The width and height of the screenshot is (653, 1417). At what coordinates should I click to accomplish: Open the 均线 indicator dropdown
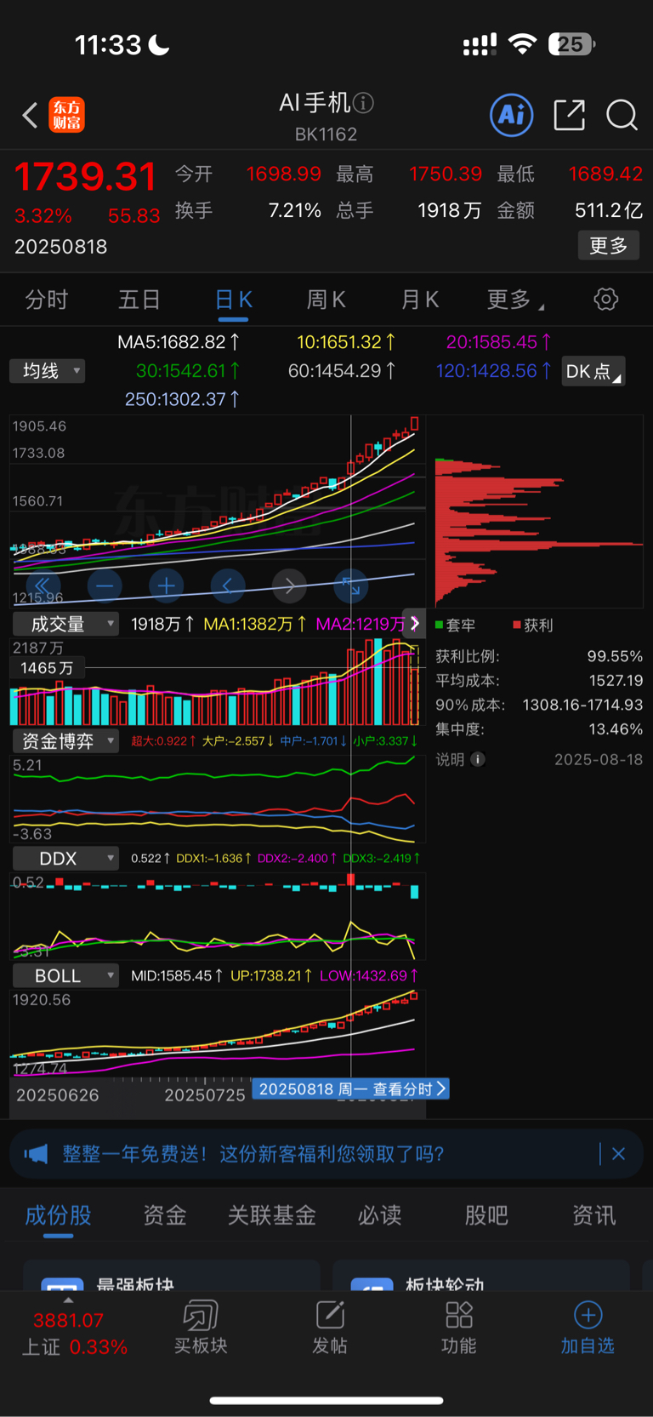[48, 371]
